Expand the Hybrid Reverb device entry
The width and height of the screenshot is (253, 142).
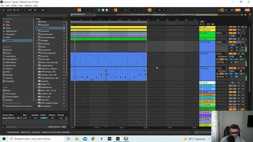[x=36, y=34]
